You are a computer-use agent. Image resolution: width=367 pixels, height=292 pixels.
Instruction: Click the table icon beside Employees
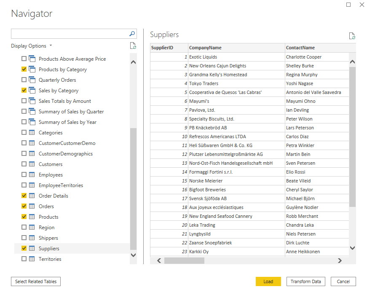(32, 174)
